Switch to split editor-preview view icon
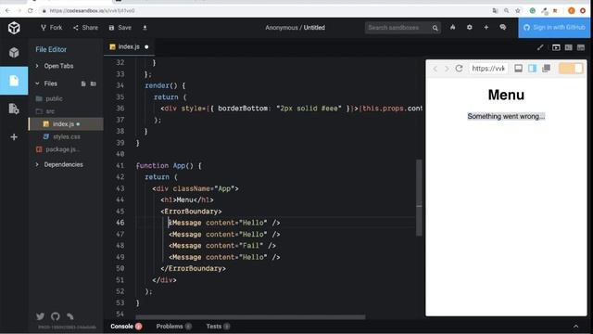The width and height of the screenshot is (593, 334). click(x=568, y=47)
